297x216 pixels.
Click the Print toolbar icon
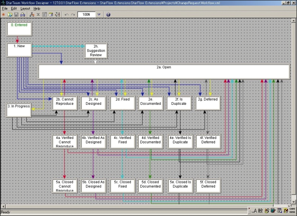coord(23,15)
